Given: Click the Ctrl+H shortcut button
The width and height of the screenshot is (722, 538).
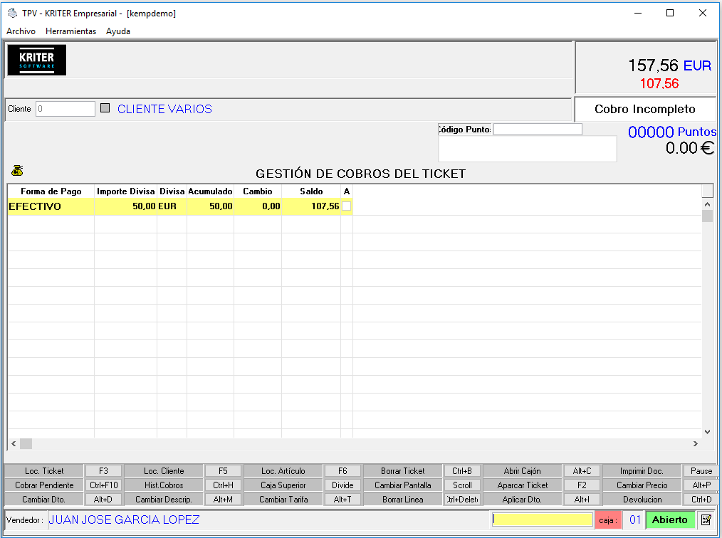Looking at the screenshot, I should pyautogui.click(x=223, y=485).
